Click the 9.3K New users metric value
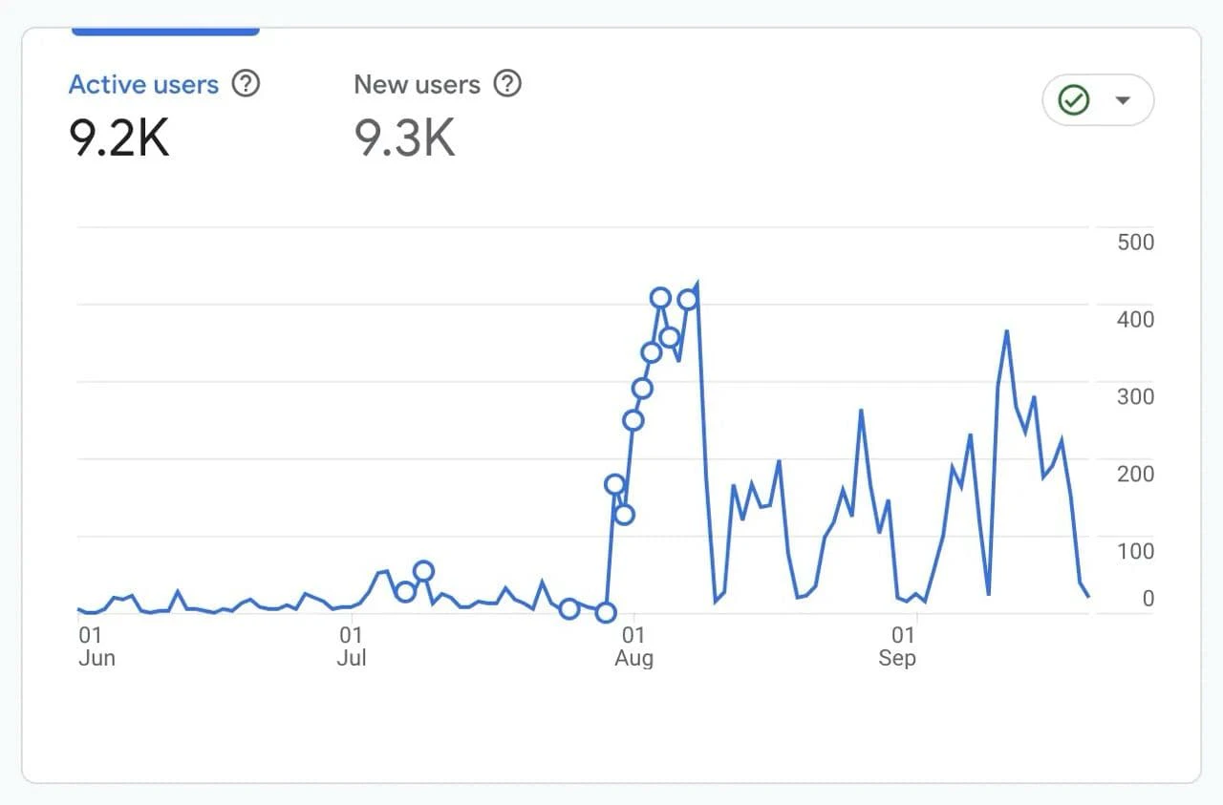 pos(404,138)
